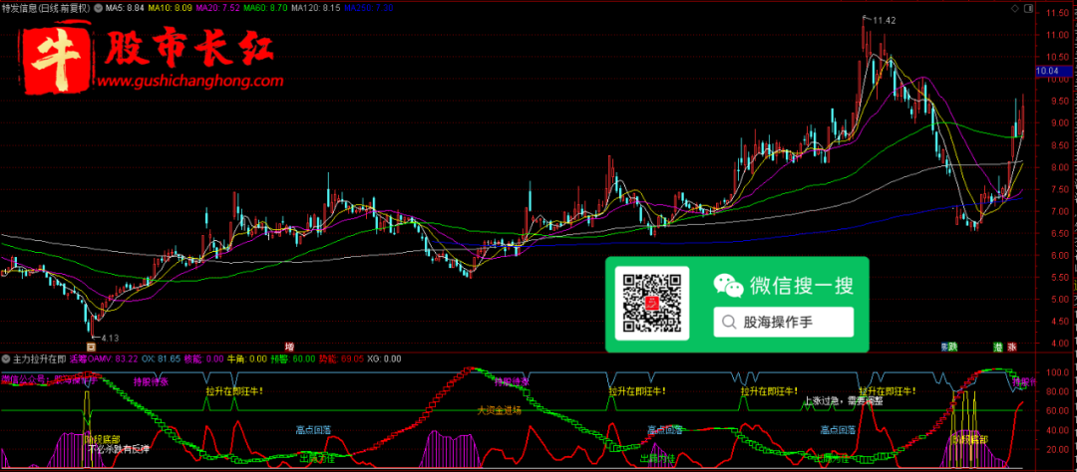Click the 牛角: 0.00 value
1077x472 pixels.
pyautogui.click(x=247, y=358)
